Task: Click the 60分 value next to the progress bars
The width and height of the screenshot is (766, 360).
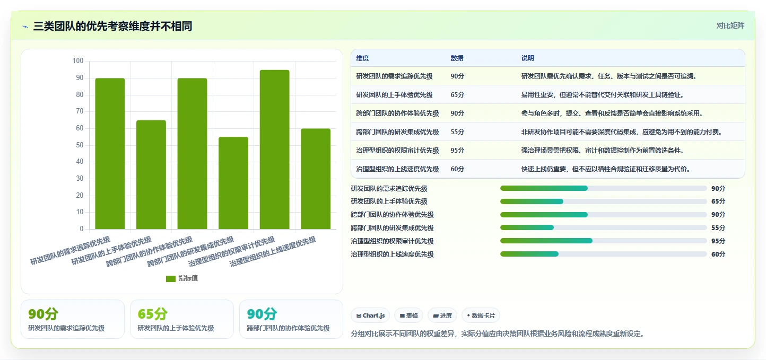Action: 718,254
